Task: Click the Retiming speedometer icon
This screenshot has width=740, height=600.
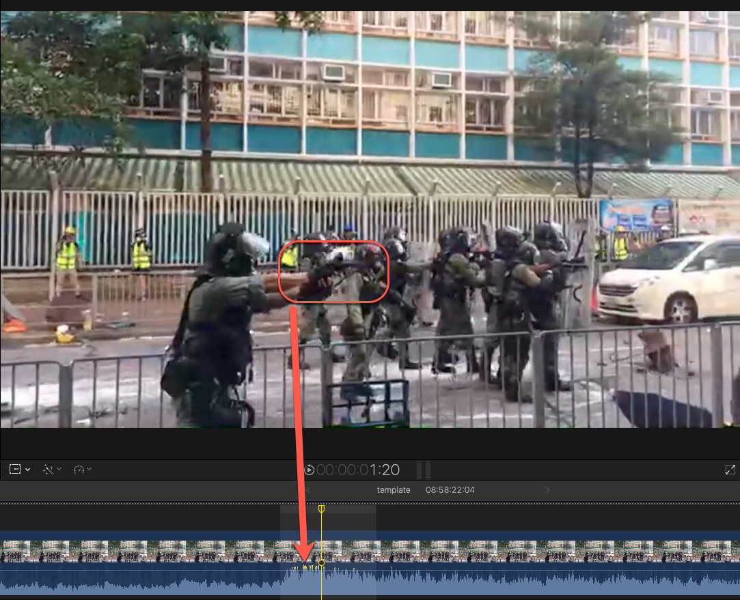Action: pyautogui.click(x=79, y=470)
